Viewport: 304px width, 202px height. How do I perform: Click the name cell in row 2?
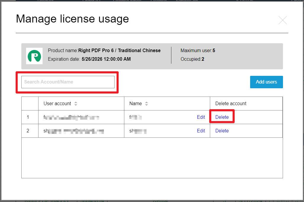pos(167,131)
